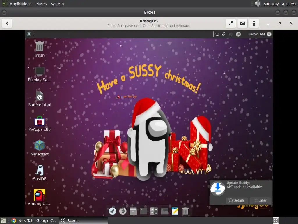Open image viewer icon in dock
298x224 pixels.
coord(164,211)
